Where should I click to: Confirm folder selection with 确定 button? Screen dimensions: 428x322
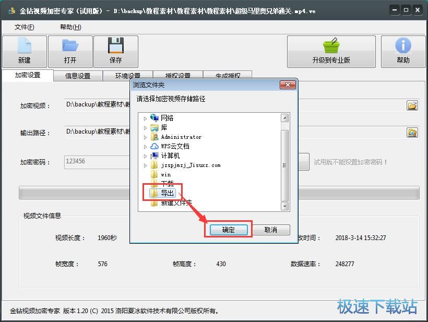click(229, 230)
